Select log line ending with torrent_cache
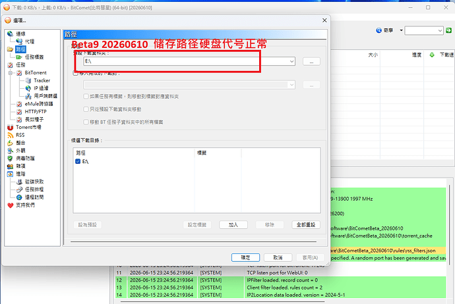Screen dimensions: 455x304 (x=388, y=236)
